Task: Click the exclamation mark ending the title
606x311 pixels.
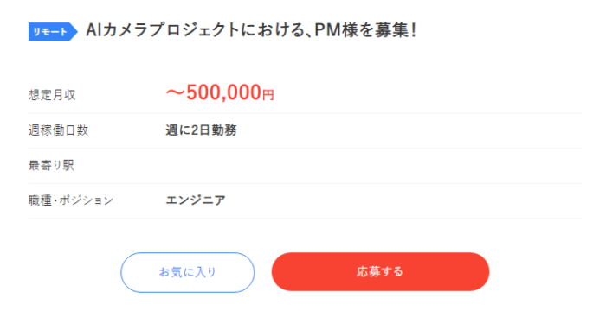Action: coord(414,30)
